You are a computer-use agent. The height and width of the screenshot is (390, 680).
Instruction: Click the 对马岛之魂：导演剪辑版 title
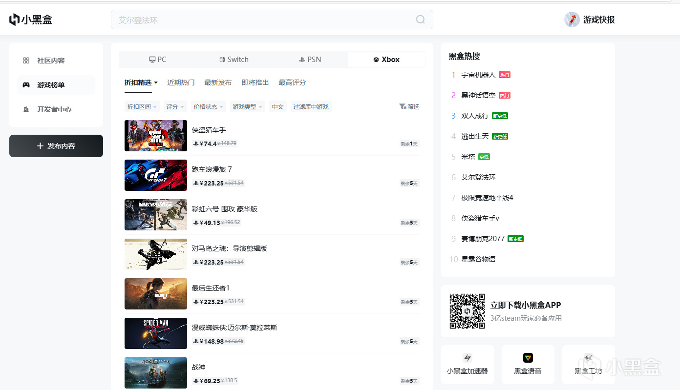(230, 248)
